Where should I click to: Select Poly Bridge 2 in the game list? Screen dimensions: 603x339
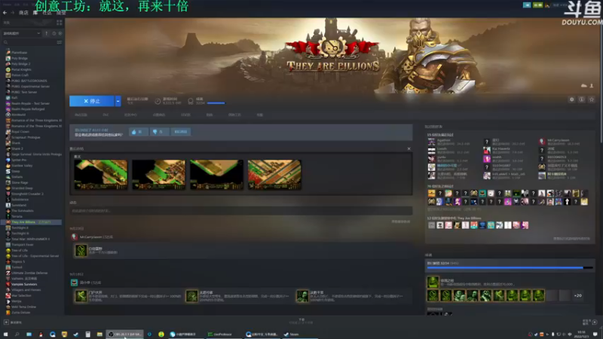tap(21, 64)
